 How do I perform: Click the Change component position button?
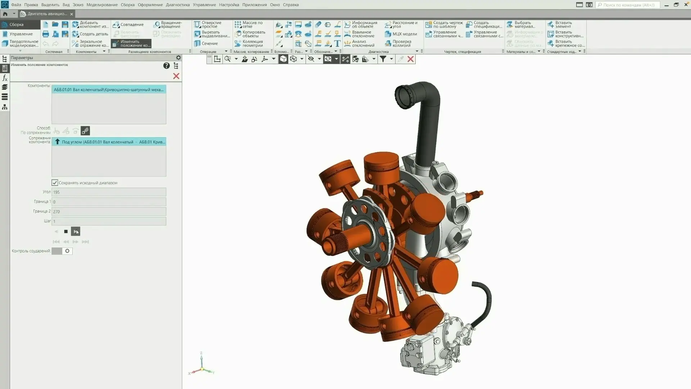tap(131, 44)
